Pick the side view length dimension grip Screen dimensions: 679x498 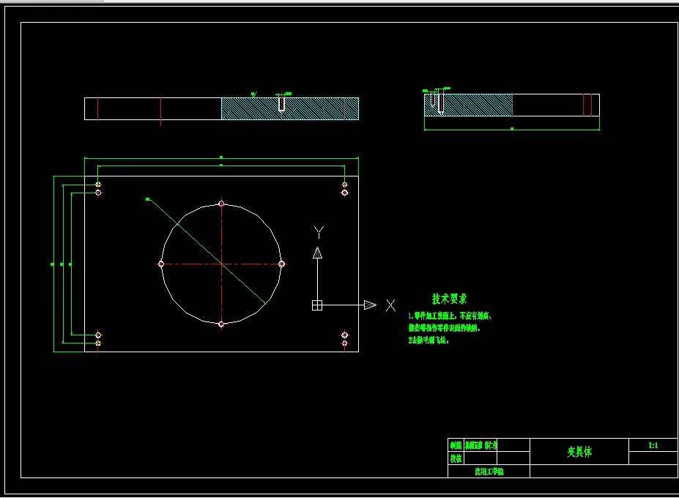[x=512, y=129]
